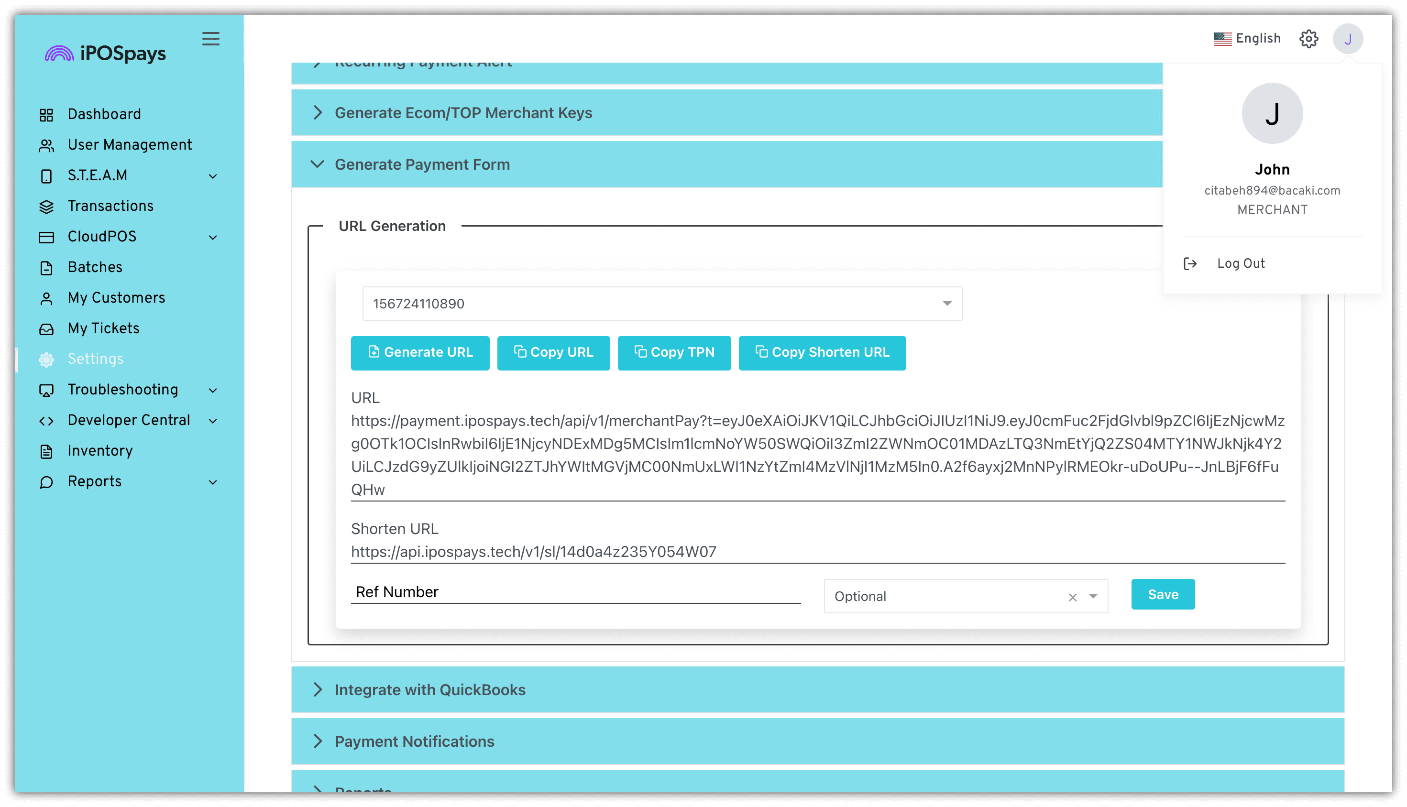Click the Dashboard grid icon

coord(46,115)
